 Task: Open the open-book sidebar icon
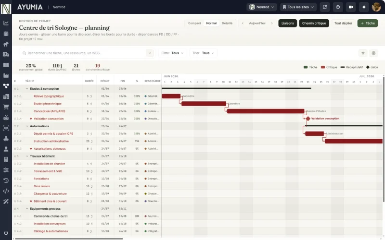[x=6, y=65]
